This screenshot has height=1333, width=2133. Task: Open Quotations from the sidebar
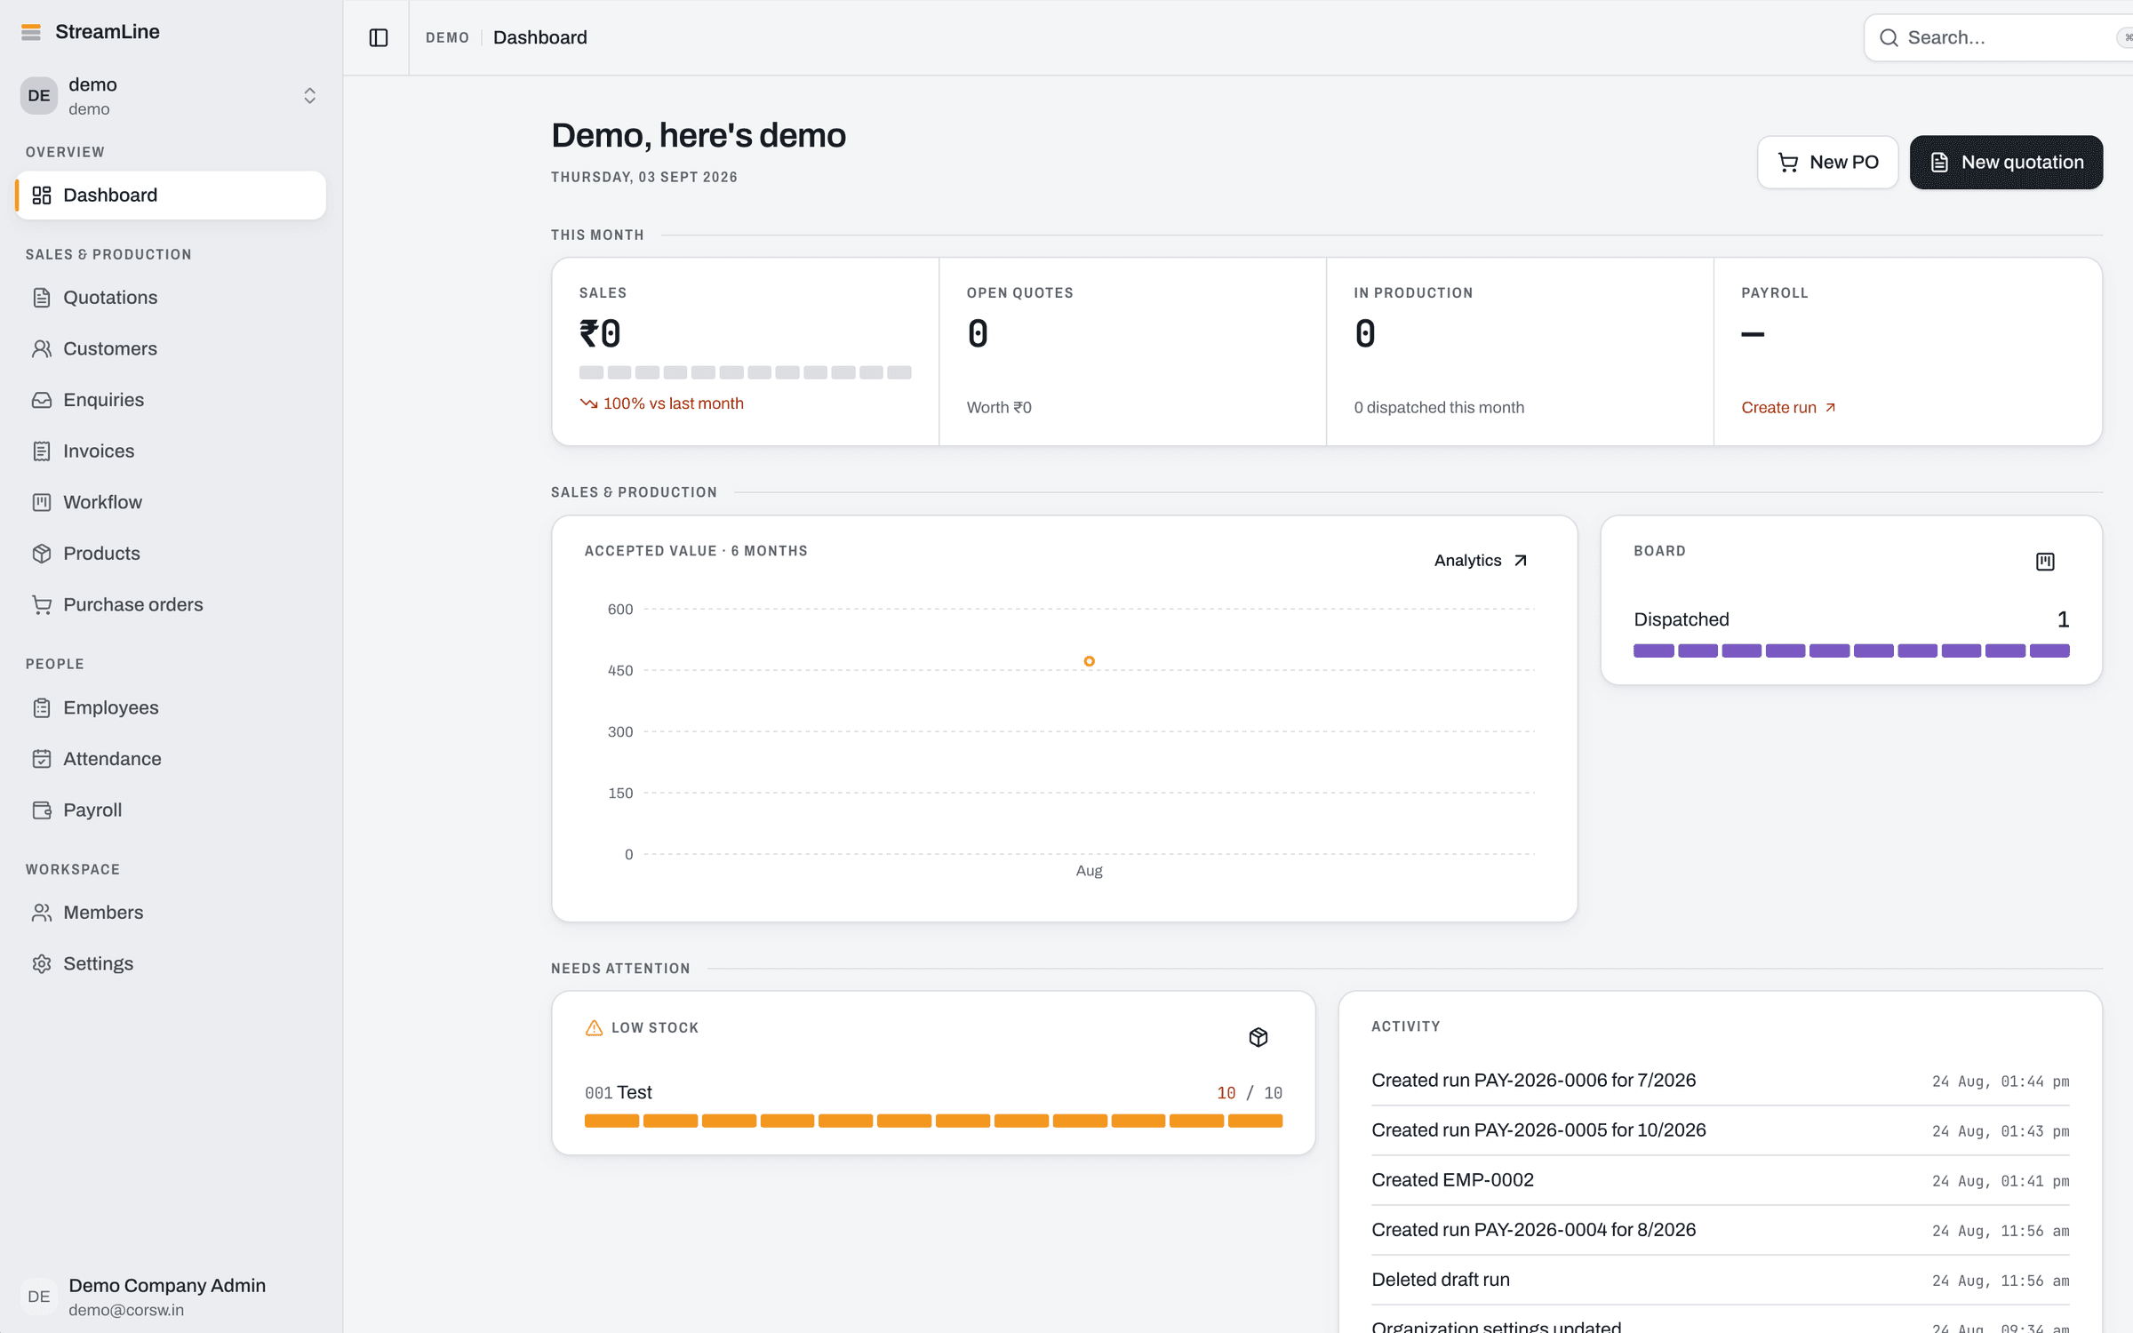pyautogui.click(x=171, y=298)
